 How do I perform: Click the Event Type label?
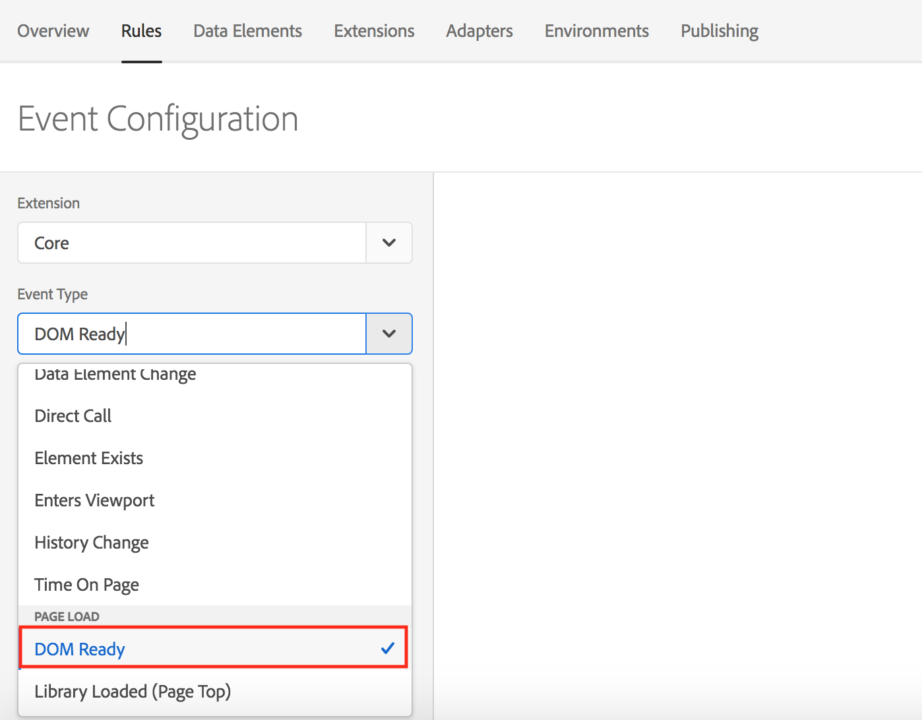pyautogui.click(x=52, y=294)
